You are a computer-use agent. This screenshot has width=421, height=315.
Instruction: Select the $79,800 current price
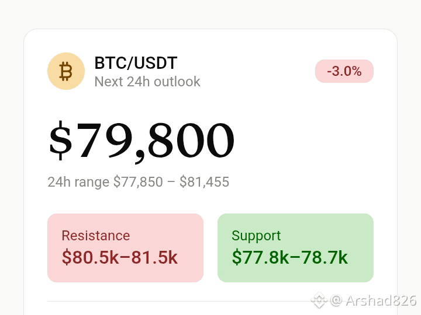[142, 141]
